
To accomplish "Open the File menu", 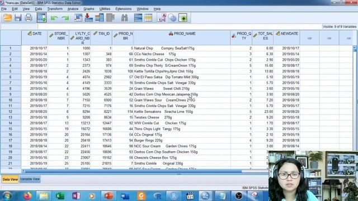I will [4, 9].
